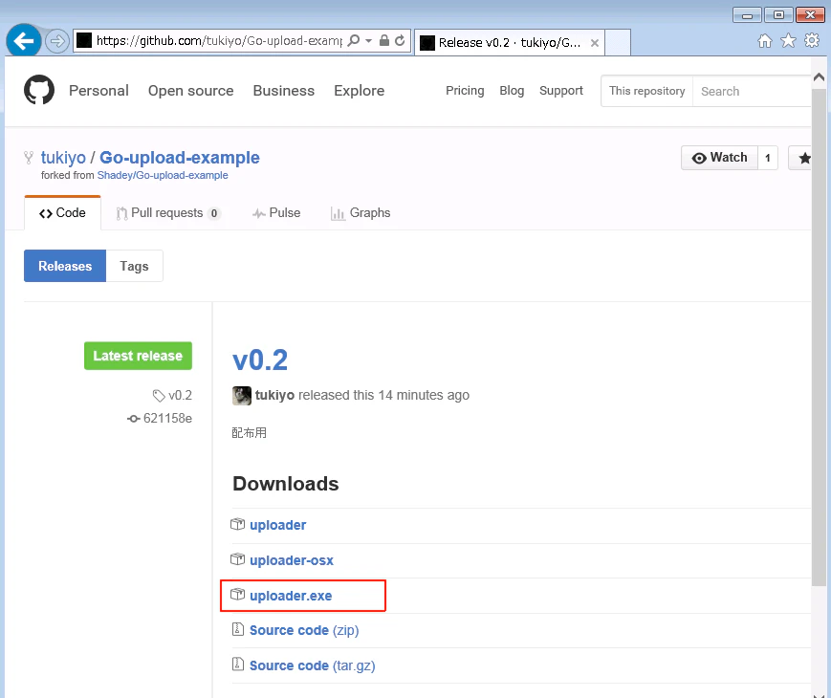Open a new blank browser tab
This screenshot has height=698, width=831.
click(x=618, y=42)
